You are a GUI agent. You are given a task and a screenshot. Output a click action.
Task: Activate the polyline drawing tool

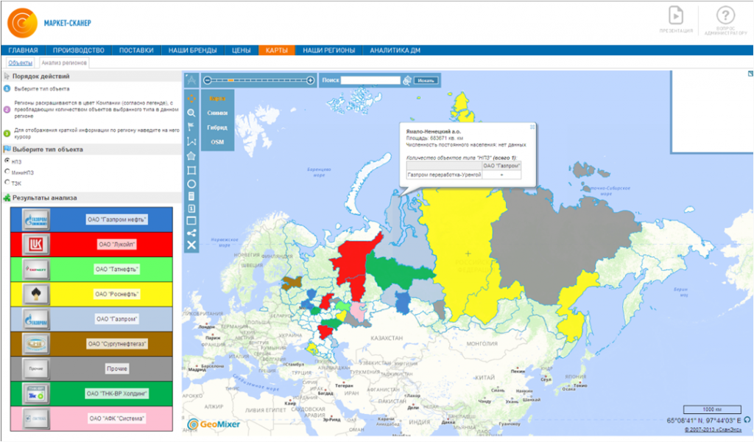coord(191,141)
